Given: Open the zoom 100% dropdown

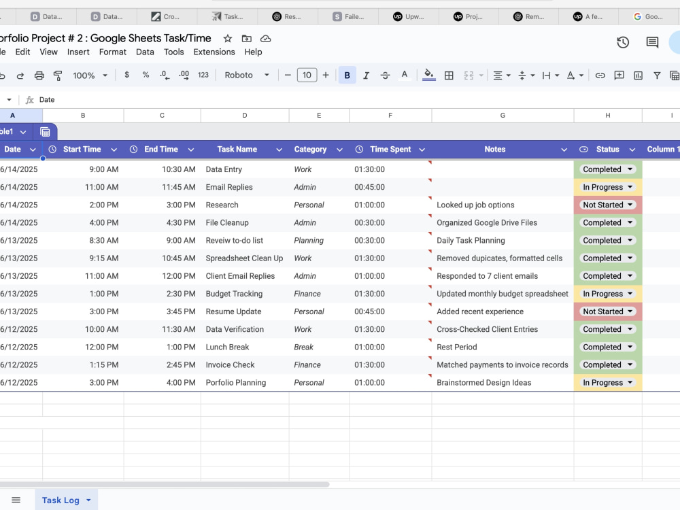Looking at the screenshot, I should (90, 75).
